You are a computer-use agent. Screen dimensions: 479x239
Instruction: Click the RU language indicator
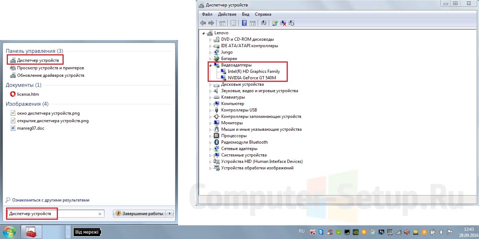(x=302, y=231)
